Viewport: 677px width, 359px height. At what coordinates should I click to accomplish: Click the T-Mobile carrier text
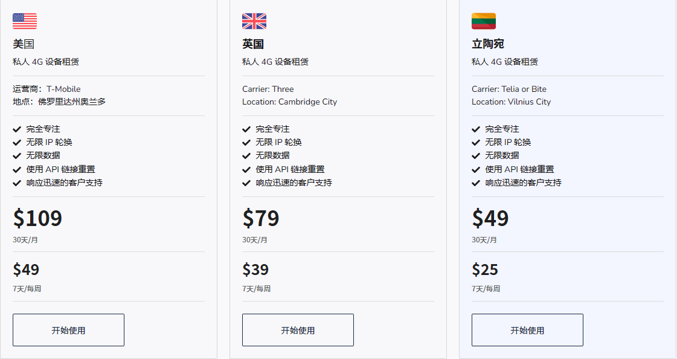pos(63,89)
